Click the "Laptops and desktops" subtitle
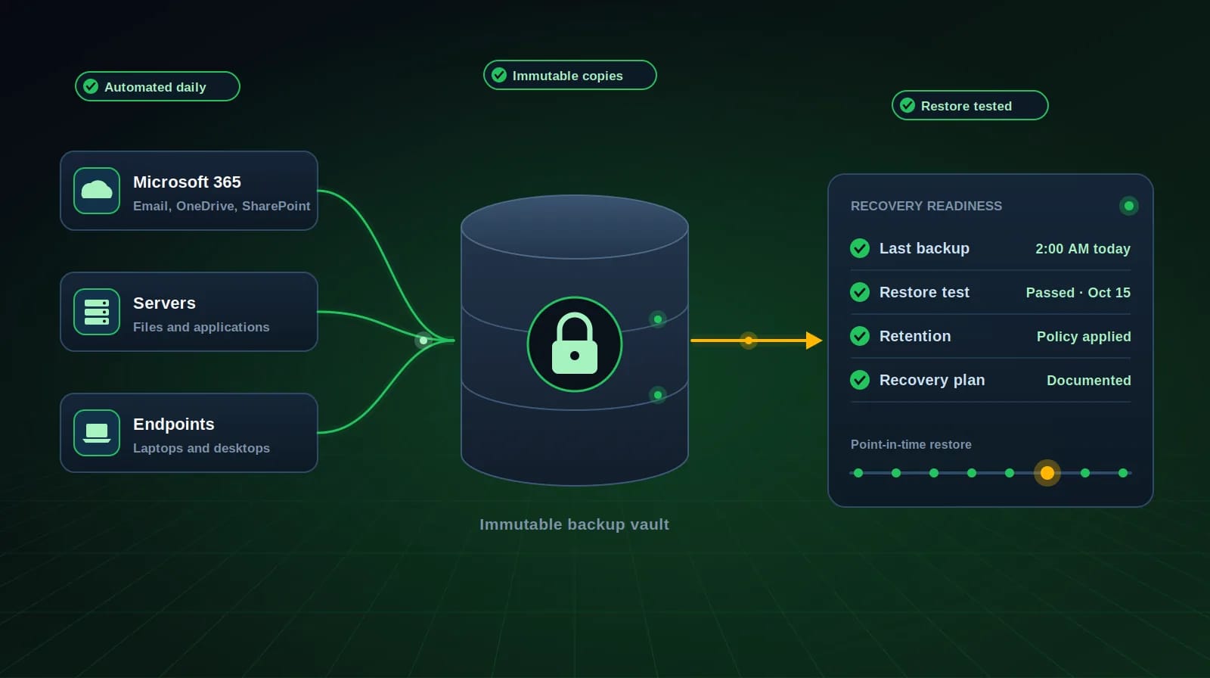This screenshot has height=678, width=1210. [x=201, y=448]
